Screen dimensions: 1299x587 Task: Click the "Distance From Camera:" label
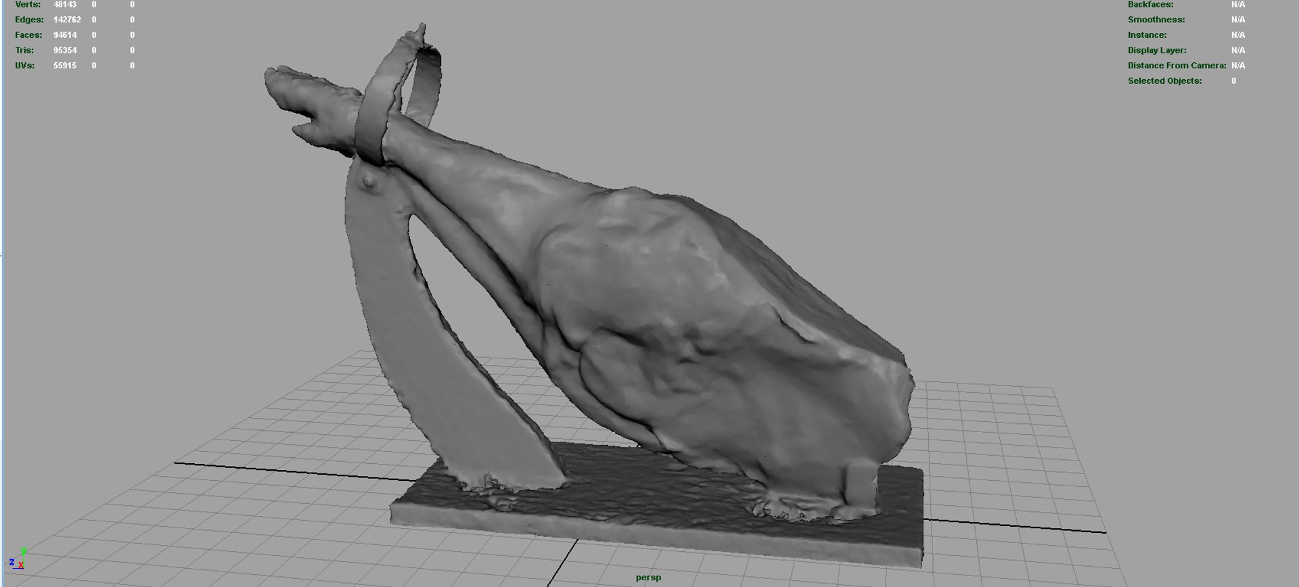point(1177,66)
